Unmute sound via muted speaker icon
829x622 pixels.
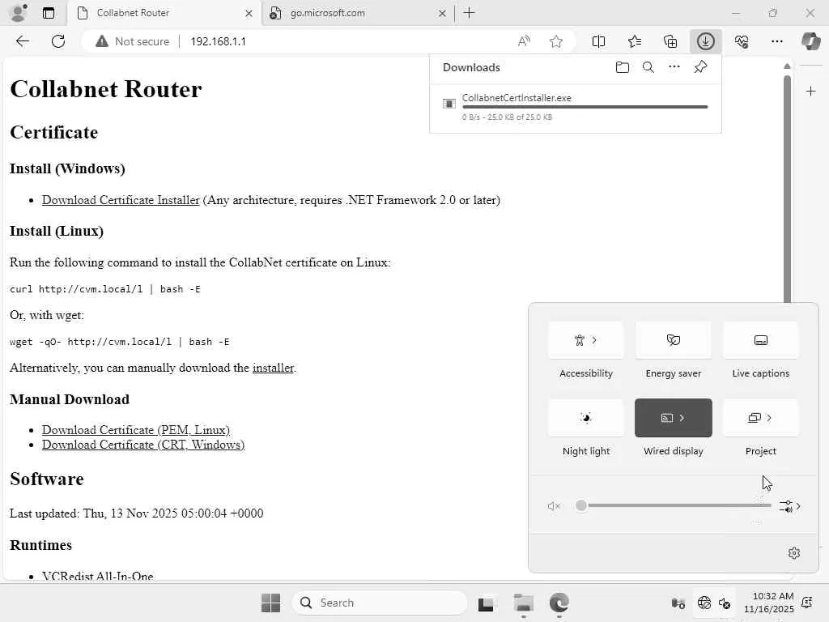554,506
